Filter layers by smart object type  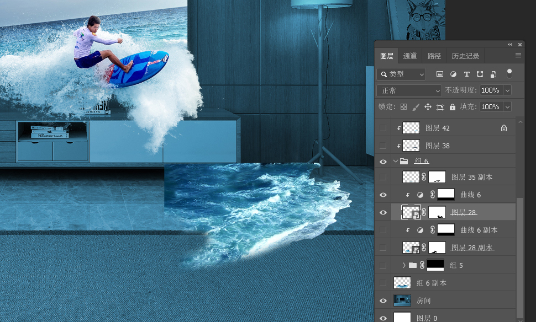pyautogui.click(x=493, y=74)
